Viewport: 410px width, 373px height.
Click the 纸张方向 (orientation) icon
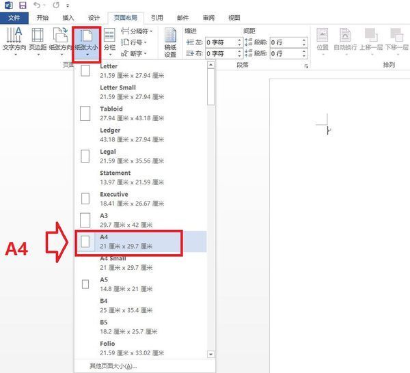(x=63, y=41)
